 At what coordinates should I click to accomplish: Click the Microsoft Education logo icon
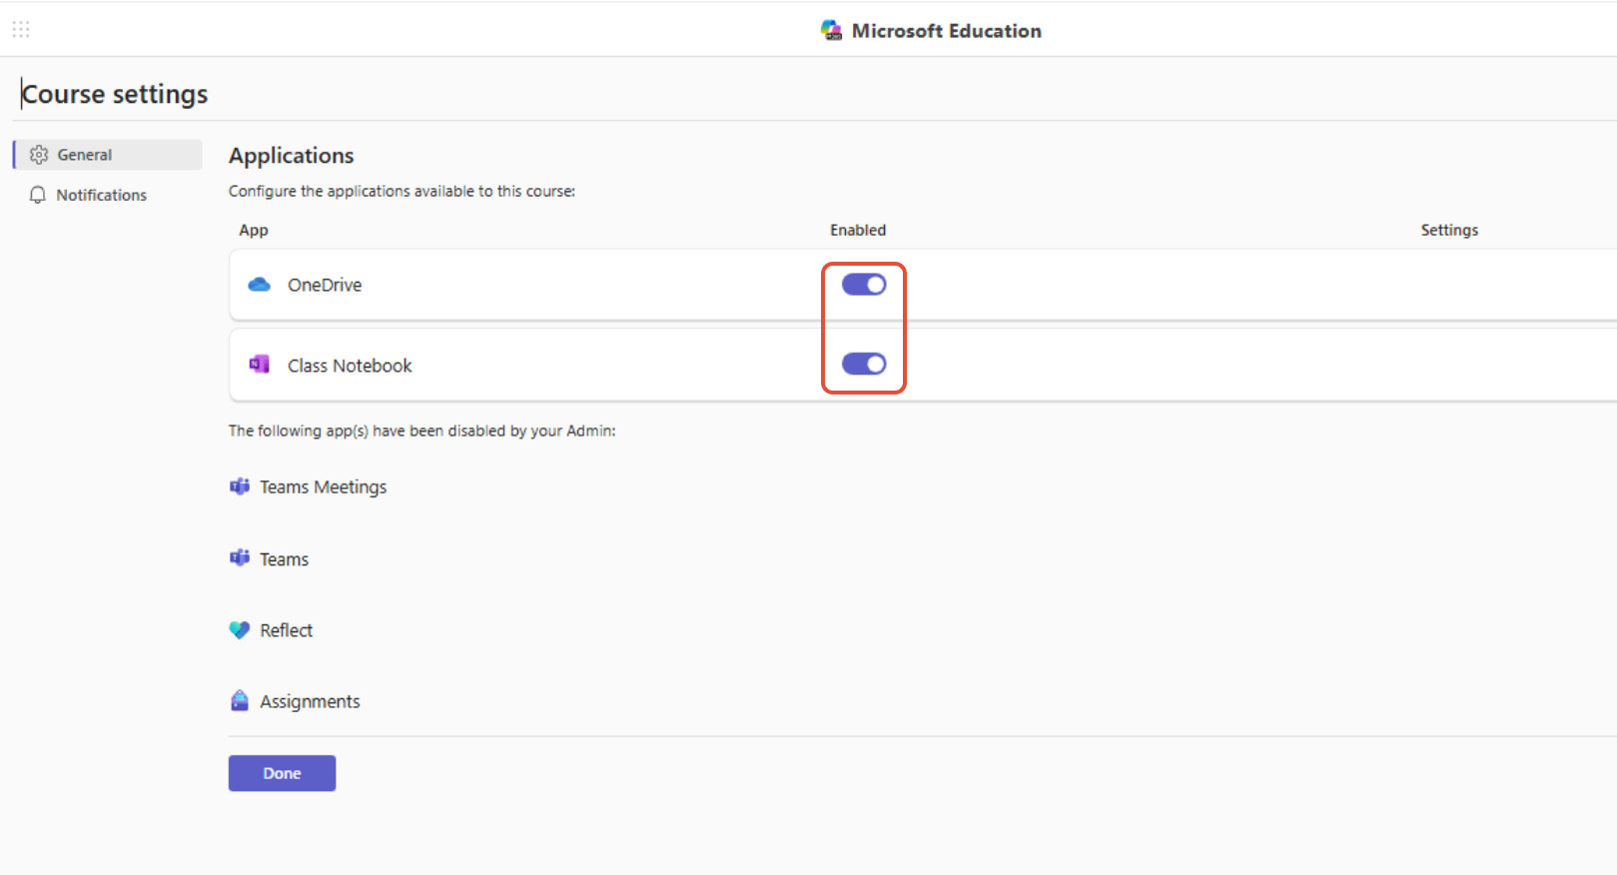click(831, 31)
